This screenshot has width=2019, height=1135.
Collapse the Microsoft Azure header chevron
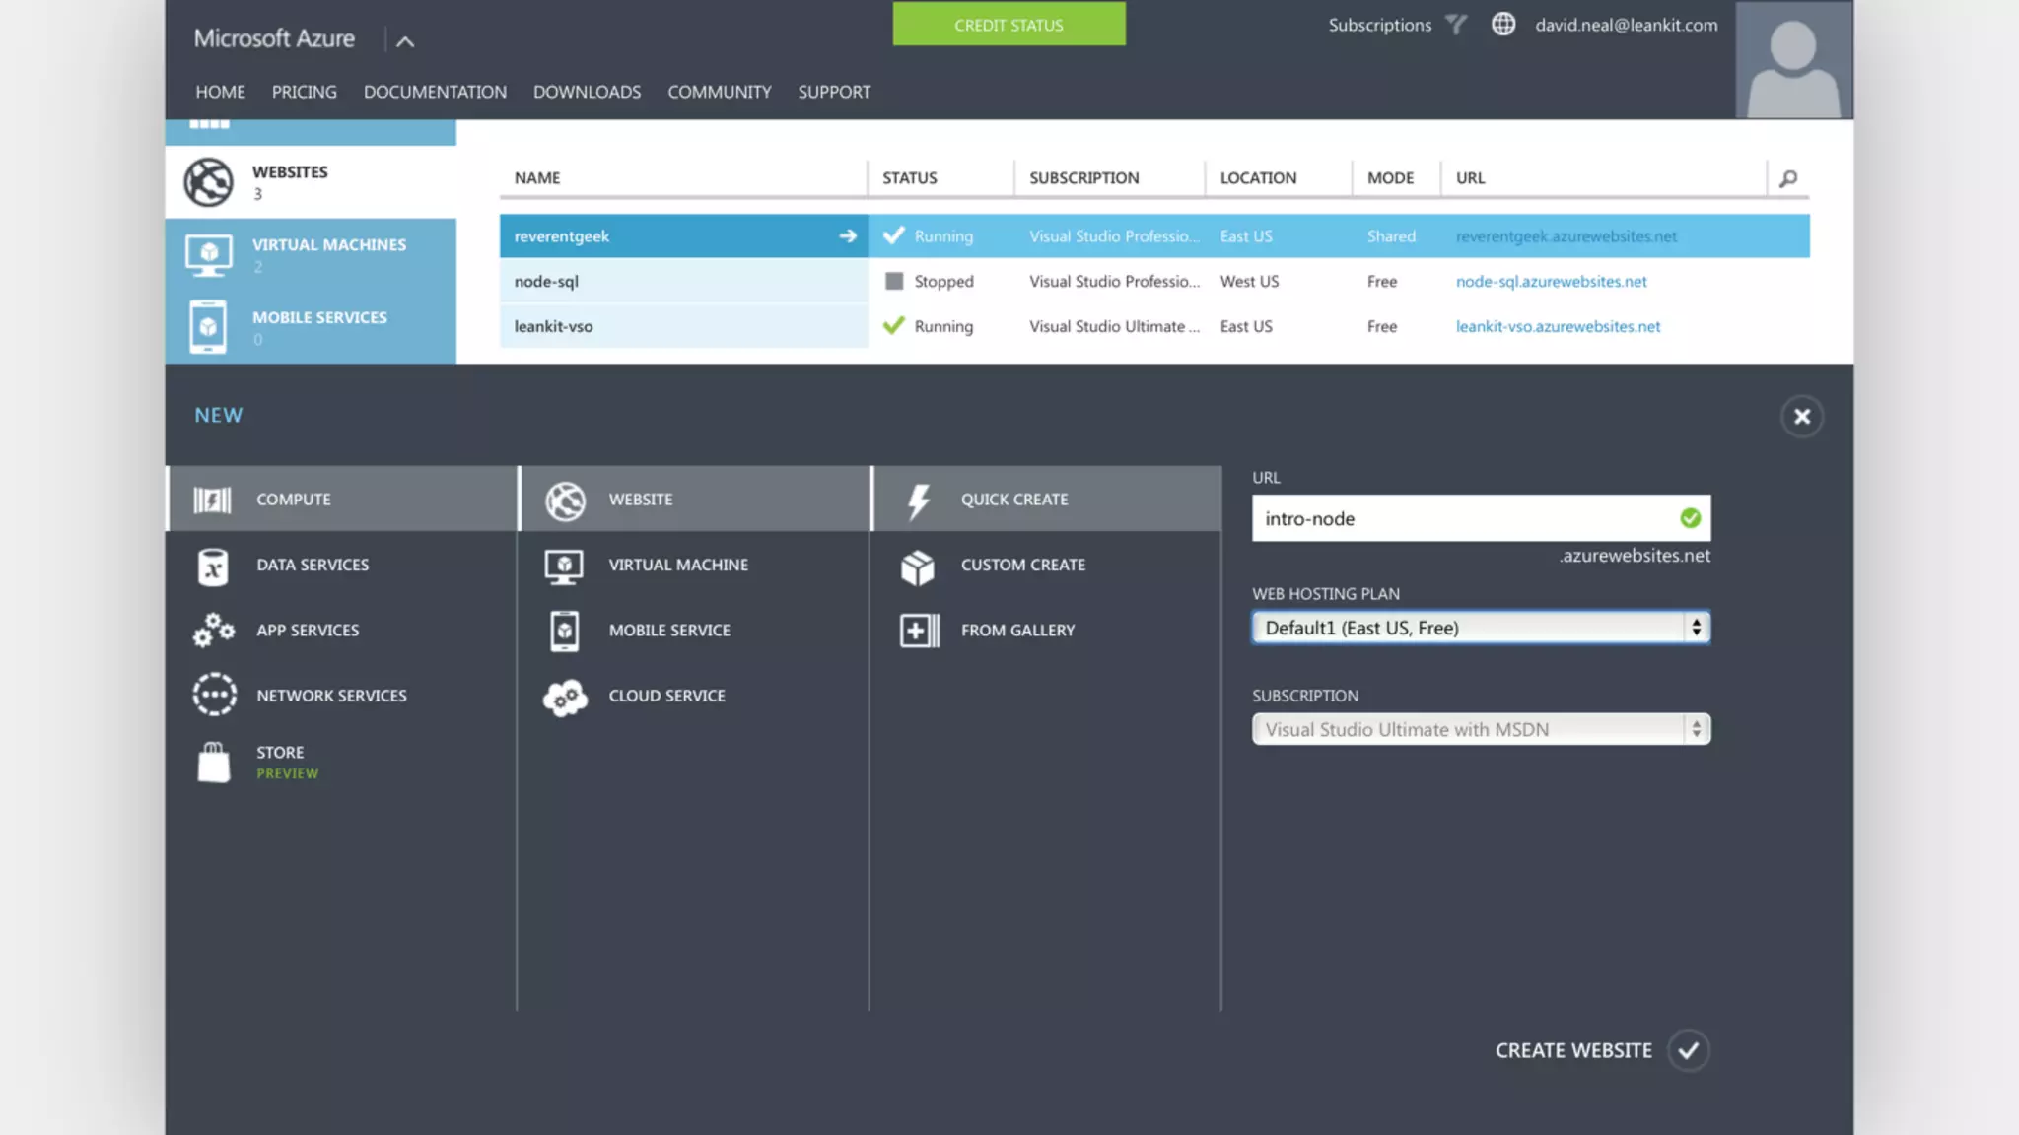pyautogui.click(x=405, y=41)
